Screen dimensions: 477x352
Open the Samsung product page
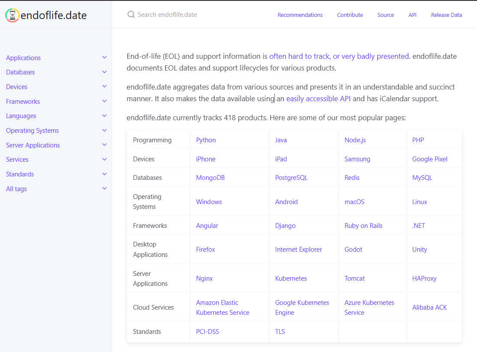tap(357, 159)
